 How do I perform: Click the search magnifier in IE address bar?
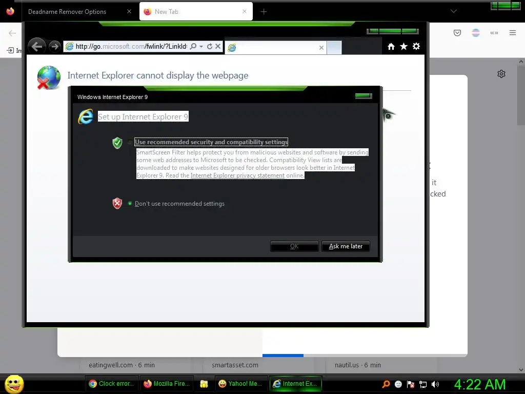click(x=193, y=46)
